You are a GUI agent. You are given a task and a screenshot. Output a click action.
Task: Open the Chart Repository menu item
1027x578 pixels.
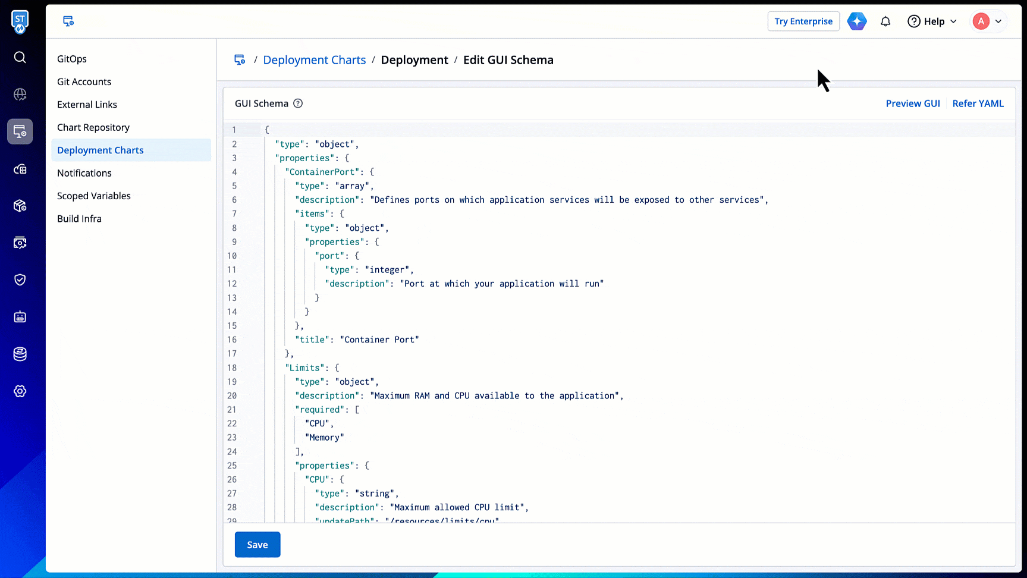coord(93,127)
